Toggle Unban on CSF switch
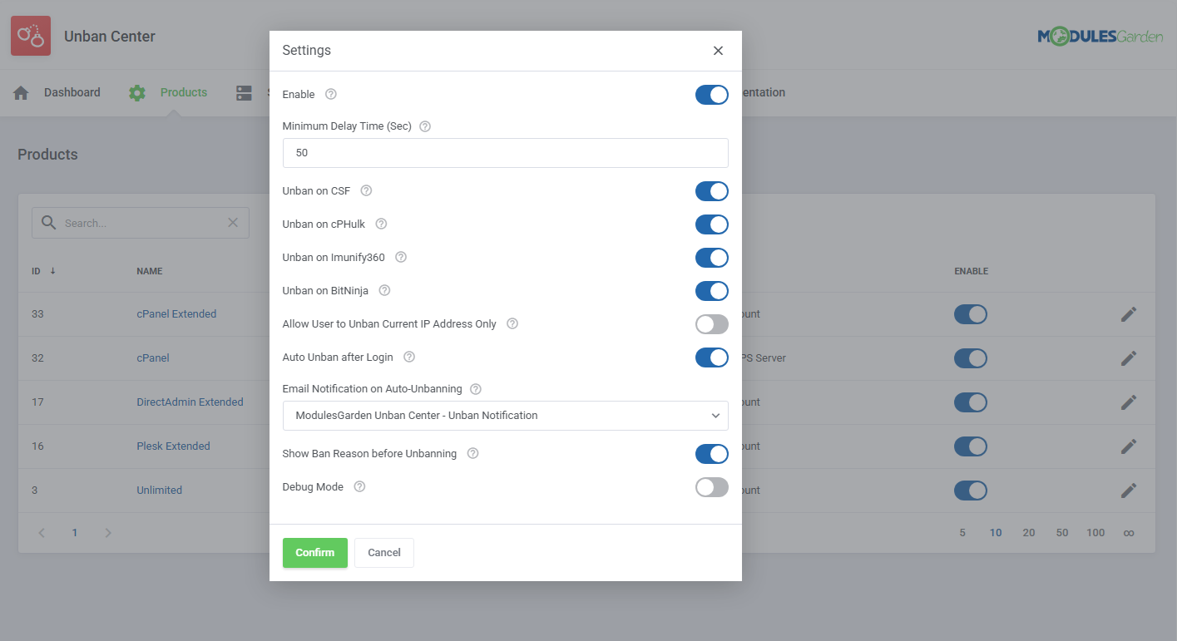 click(x=712, y=191)
